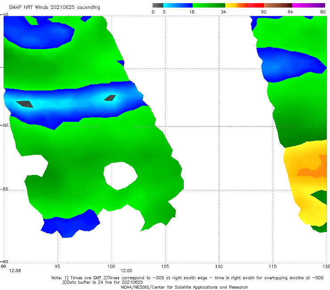
Task: Click the white data gap hole near 100E
Action: coord(120,176)
